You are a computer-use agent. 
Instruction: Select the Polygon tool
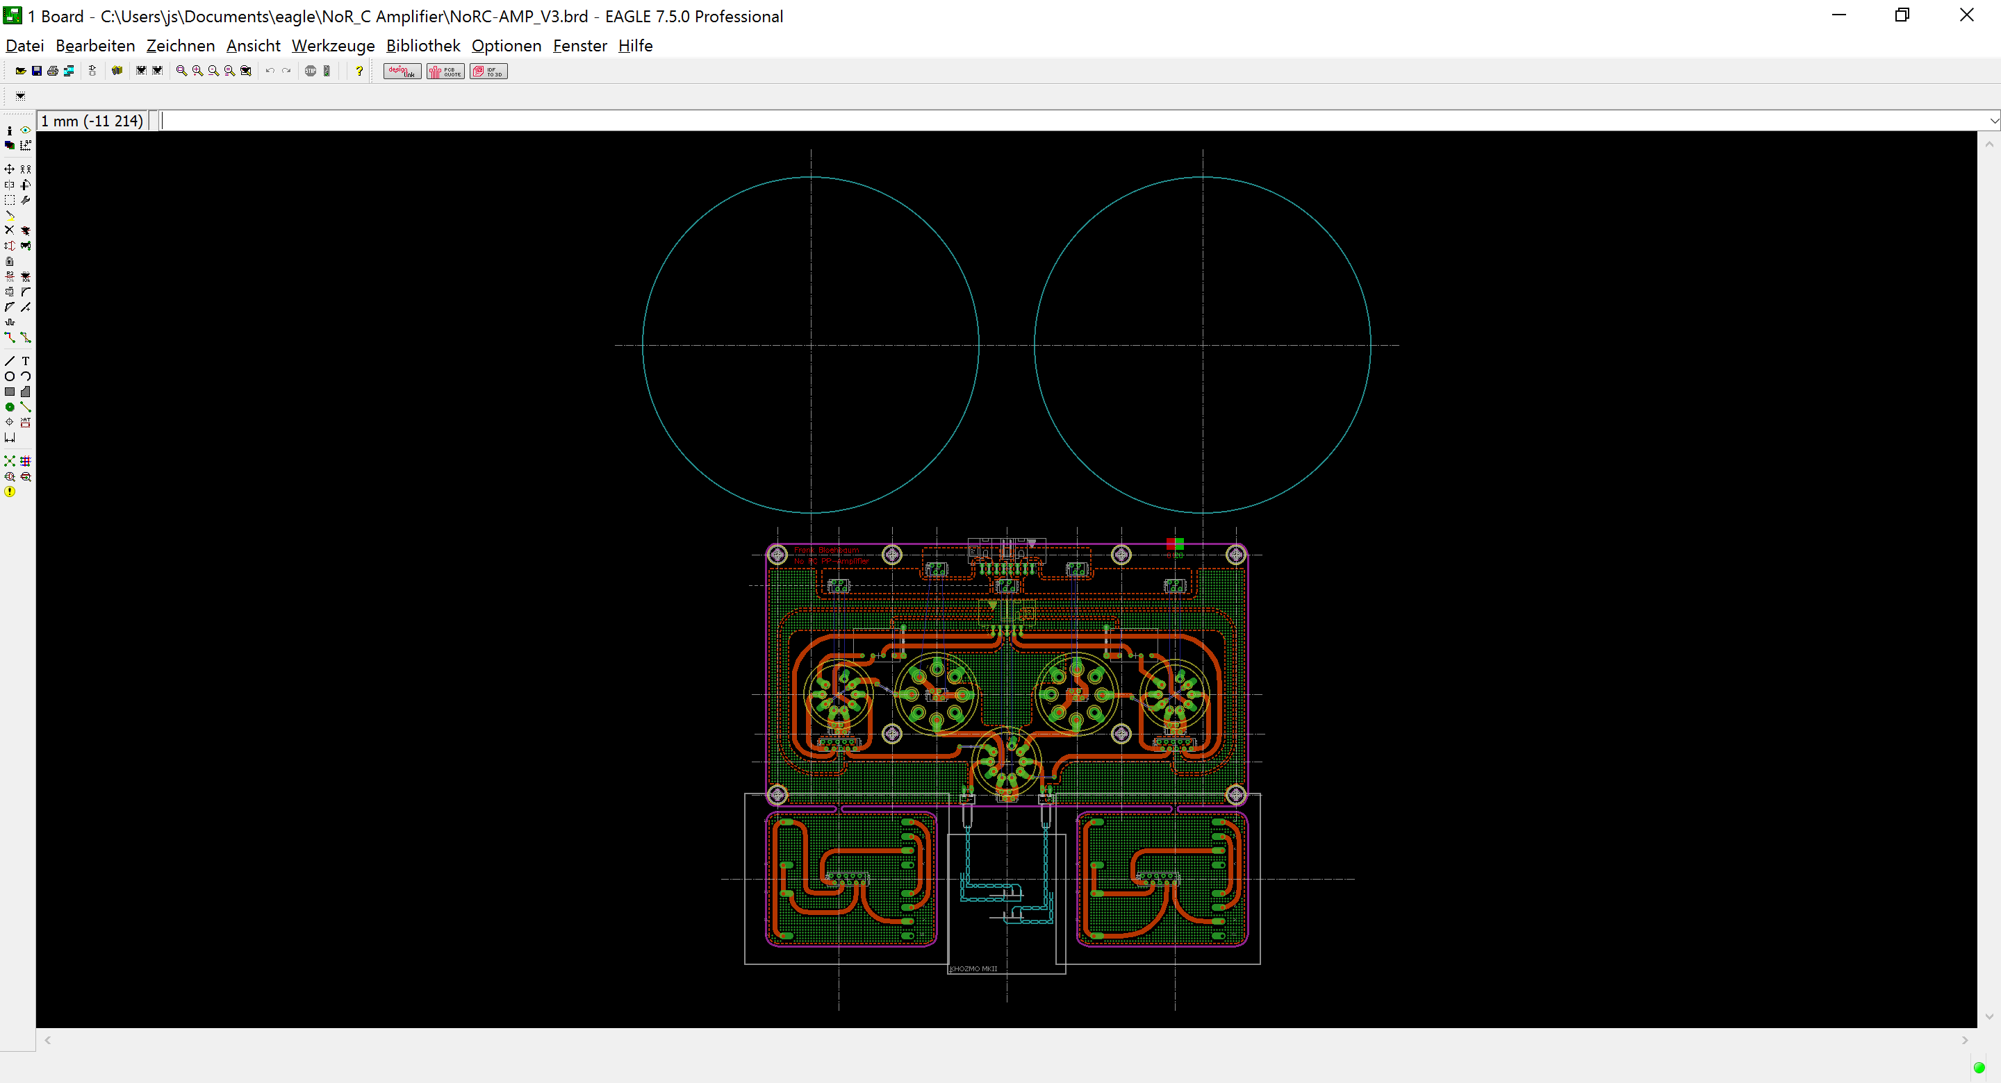26,392
